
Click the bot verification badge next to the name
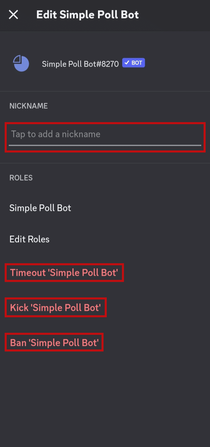point(134,63)
